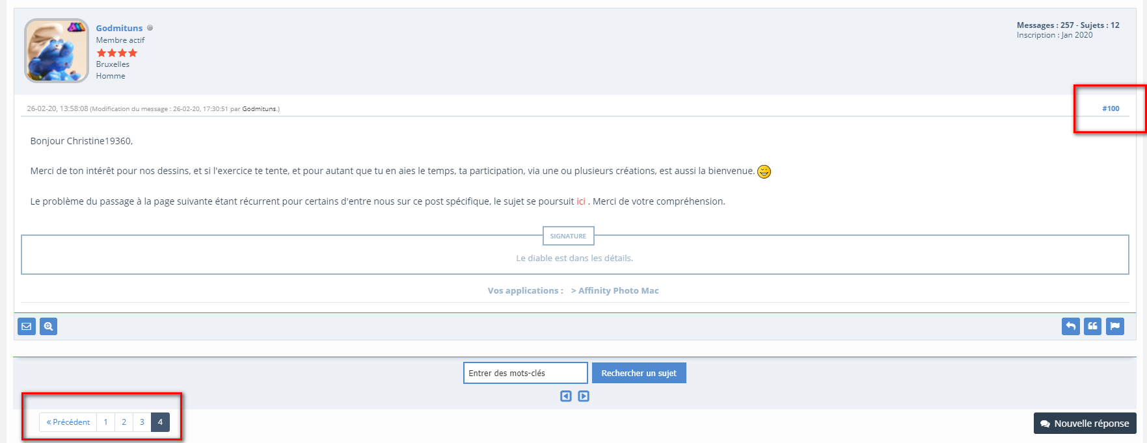Click Godmituns name in modification note
1147x443 pixels.
(x=259, y=109)
